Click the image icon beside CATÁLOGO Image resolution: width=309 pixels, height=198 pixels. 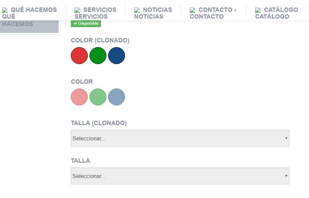click(258, 10)
